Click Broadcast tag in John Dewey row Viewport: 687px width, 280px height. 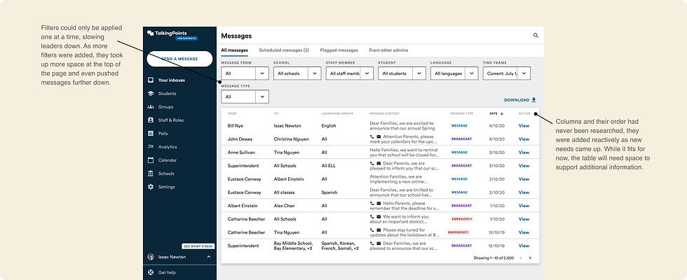pos(462,139)
